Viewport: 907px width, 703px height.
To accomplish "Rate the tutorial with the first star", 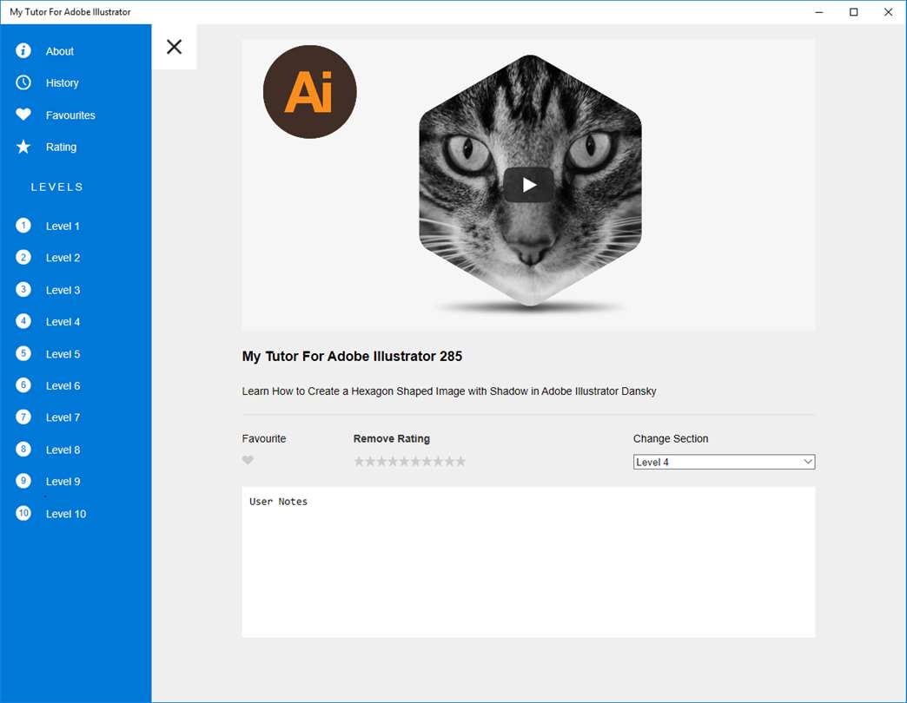I will click(x=359, y=461).
